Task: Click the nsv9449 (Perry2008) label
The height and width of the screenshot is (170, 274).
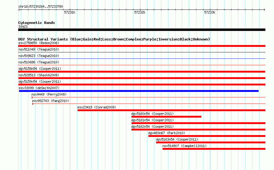Action: (x=49, y=94)
